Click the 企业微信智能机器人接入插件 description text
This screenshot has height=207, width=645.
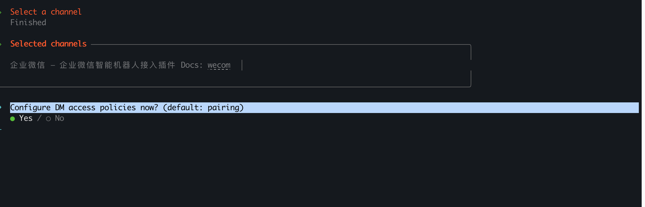(x=117, y=65)
